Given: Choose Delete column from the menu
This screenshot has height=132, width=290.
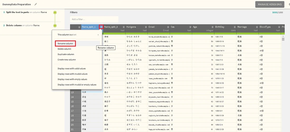Looking at the screenshot, I should 64,49.
